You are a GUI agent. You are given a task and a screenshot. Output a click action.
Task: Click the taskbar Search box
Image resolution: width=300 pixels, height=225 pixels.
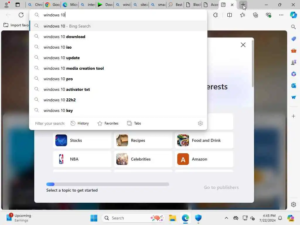point(133,218)
